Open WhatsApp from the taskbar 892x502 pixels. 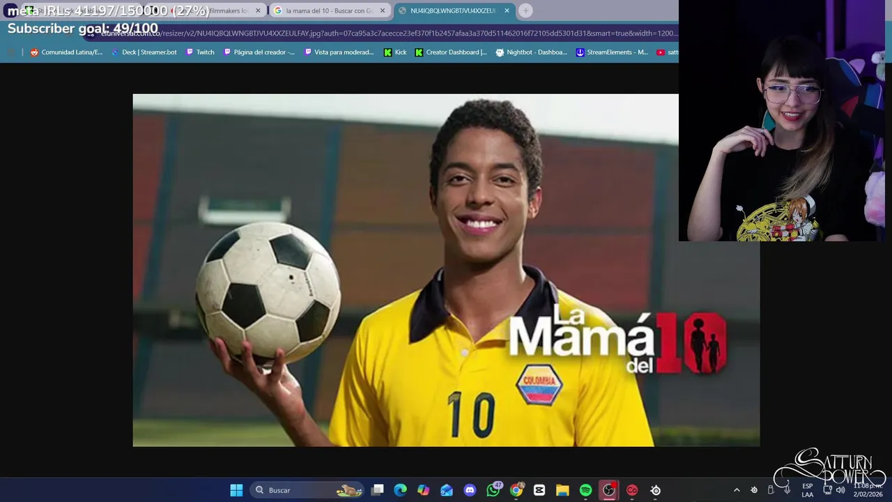click(x=493, y=490)
